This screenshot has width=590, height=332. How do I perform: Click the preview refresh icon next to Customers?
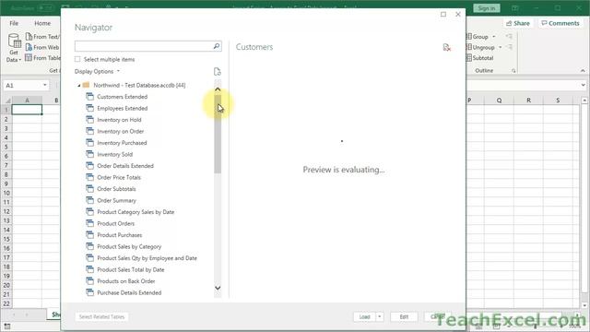(446, 47)
